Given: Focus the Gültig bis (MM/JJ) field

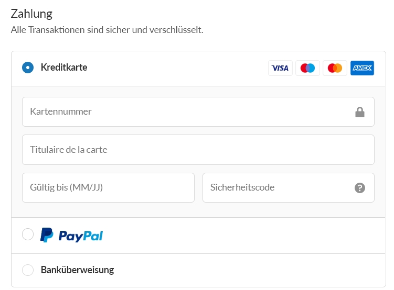Looking at the screenshot, I should point(108,187).
